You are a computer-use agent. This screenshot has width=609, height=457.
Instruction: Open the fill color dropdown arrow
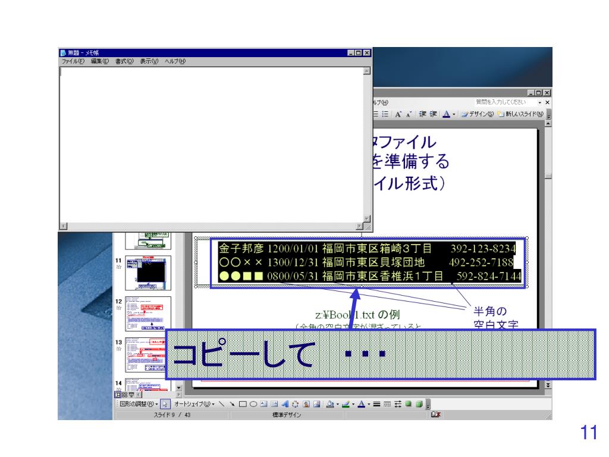click(337, 405)
